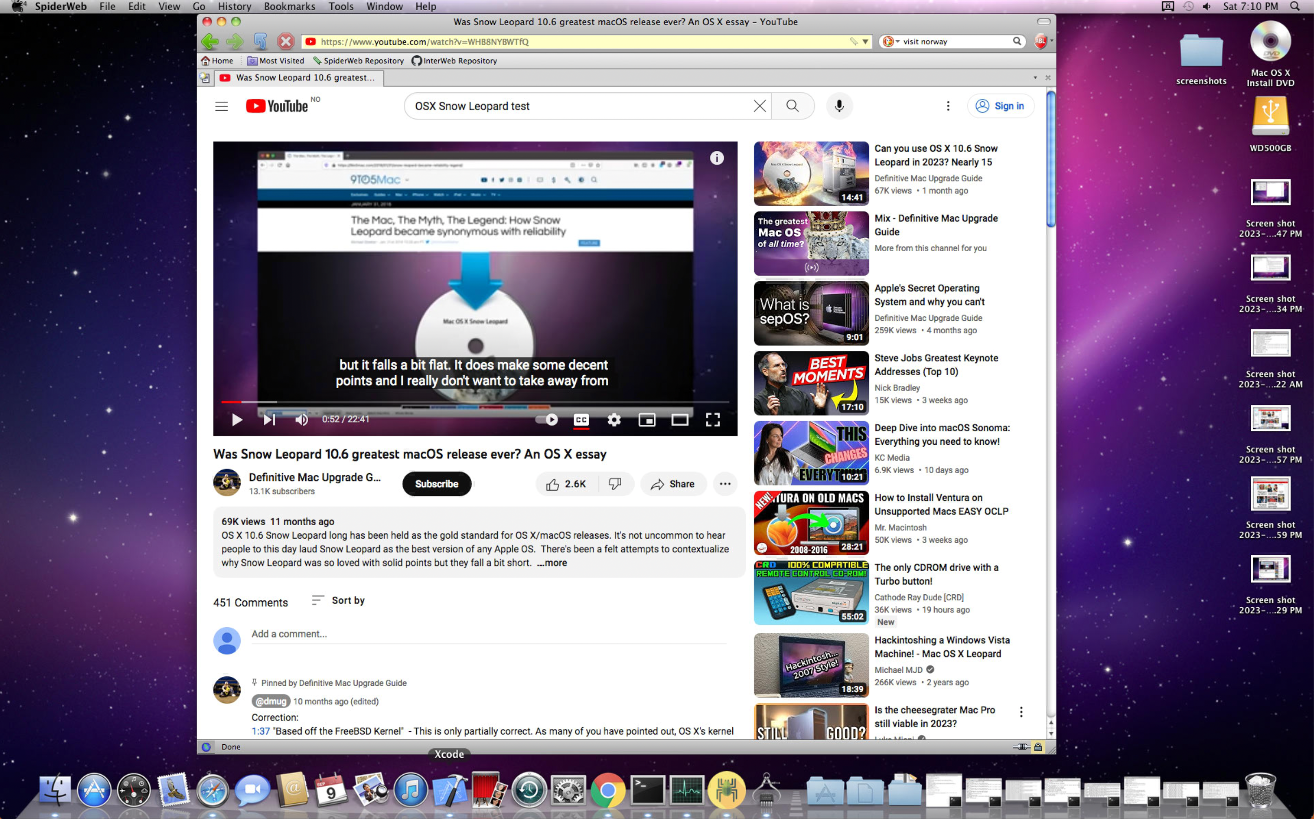The image size is (1314, 819).
Task: Open 'Can you use OS X 10.6 Snow Leopard' thumbnail
Action: [811, 173]
